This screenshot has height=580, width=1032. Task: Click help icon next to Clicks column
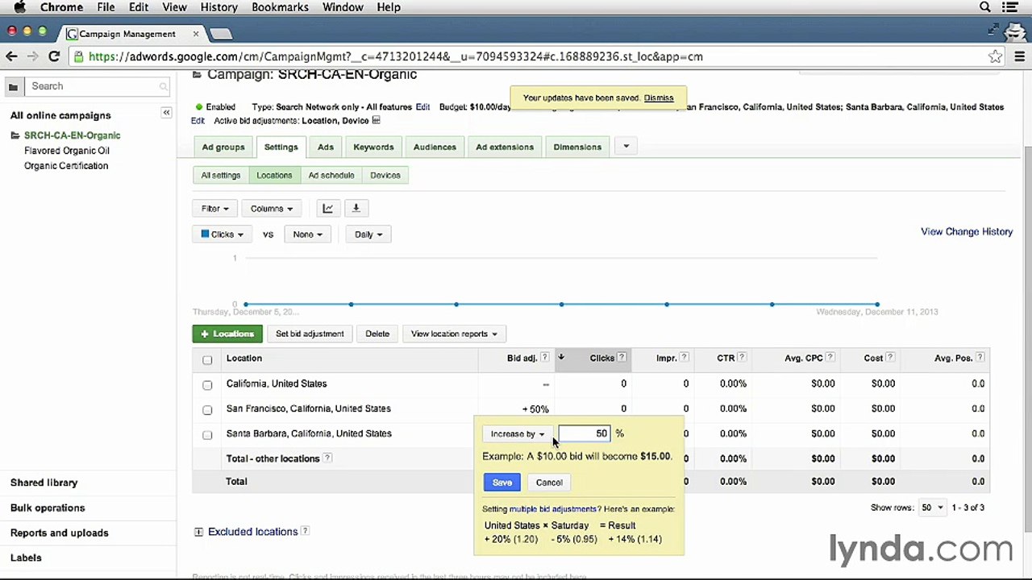tap(622, 358)
